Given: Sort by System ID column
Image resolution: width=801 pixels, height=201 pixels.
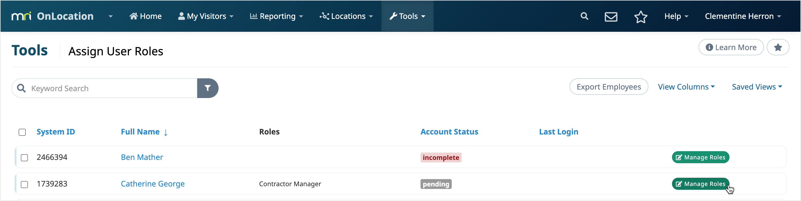Looking at the screenshot, I should [56, 132].
